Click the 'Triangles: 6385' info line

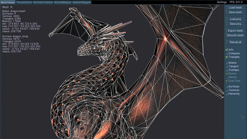coord(11,19)
